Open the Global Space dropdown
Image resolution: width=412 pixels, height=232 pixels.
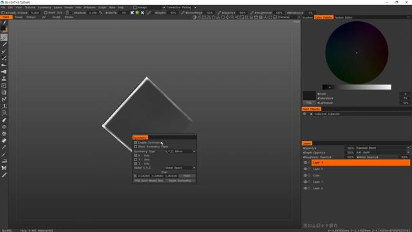point(180,168)
